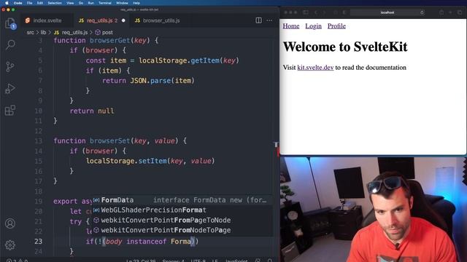This screenshot has width=467, height=262.
Task: Click the Apple menu icon
Action: tap(7, 3)
